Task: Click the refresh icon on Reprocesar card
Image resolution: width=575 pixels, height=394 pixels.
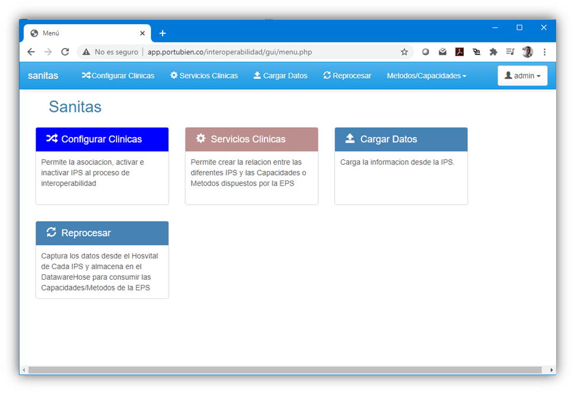Action: [x=51, y=232]
